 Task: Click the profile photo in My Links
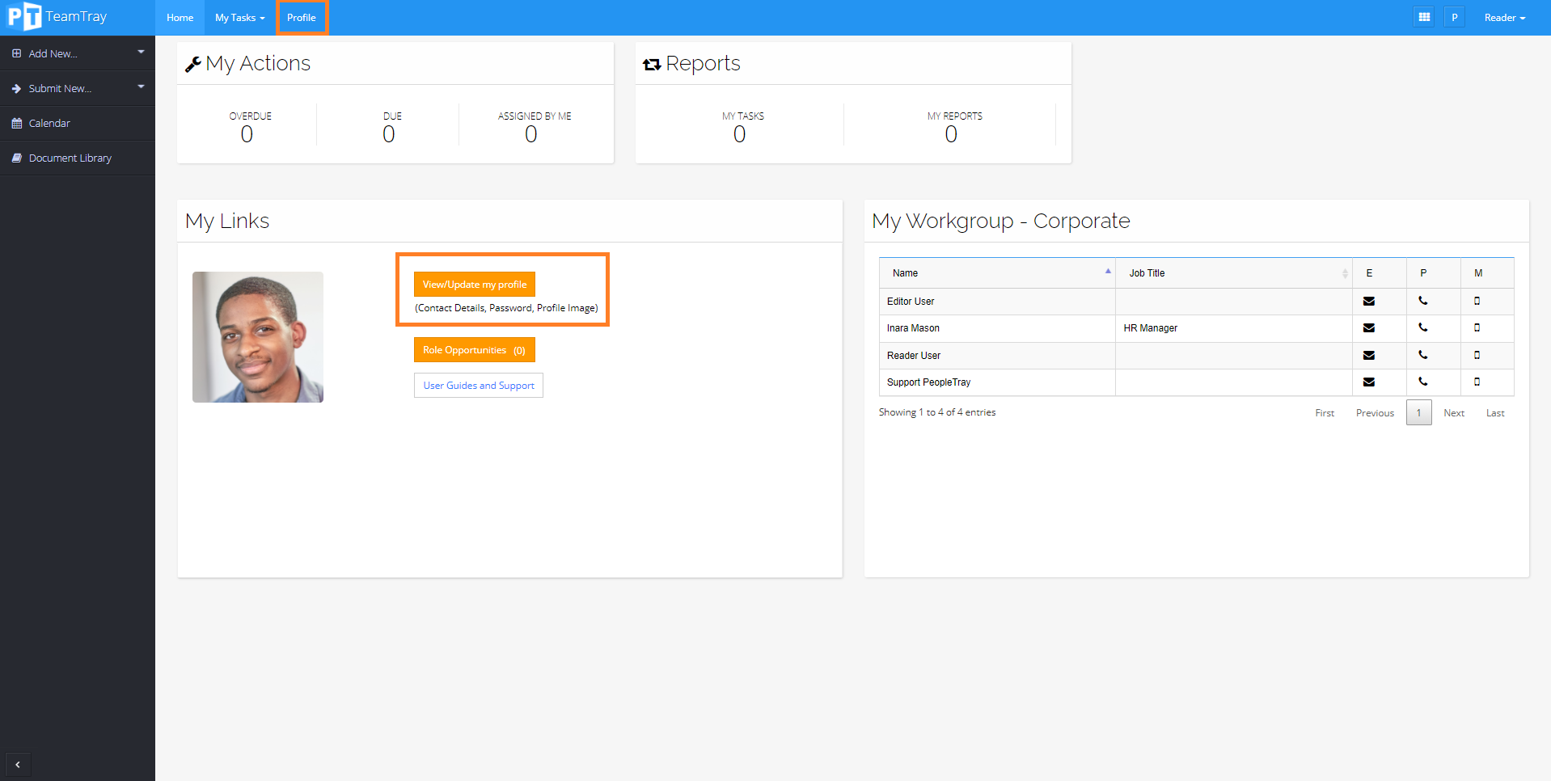coord(257,337)
